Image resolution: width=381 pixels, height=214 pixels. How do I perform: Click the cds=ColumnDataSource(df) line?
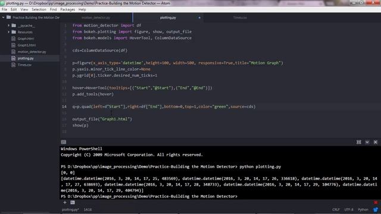click(x=100, y=51)
